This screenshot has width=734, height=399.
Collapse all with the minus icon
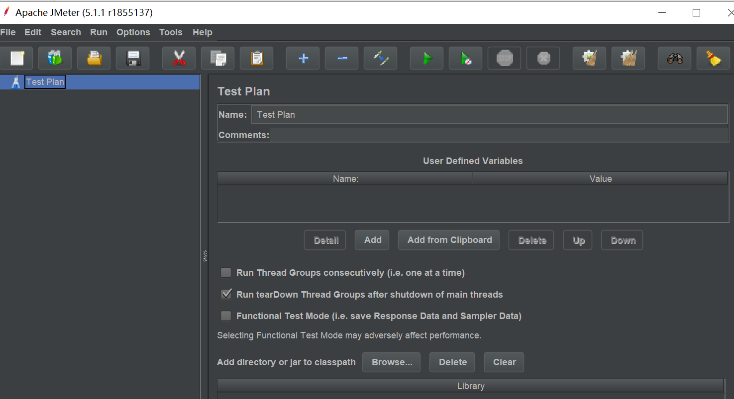342,58
